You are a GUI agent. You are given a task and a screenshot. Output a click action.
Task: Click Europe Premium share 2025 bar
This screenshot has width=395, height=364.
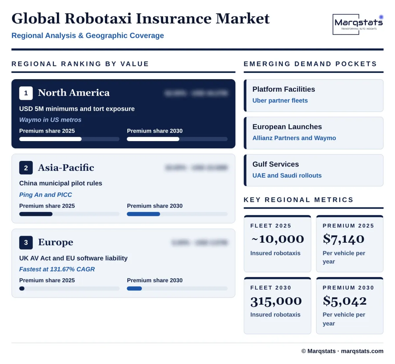tap(69, 288)
